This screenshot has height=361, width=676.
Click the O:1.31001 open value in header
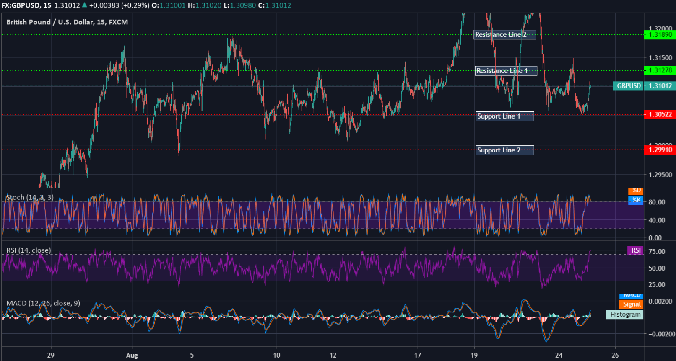coord(169,5)
